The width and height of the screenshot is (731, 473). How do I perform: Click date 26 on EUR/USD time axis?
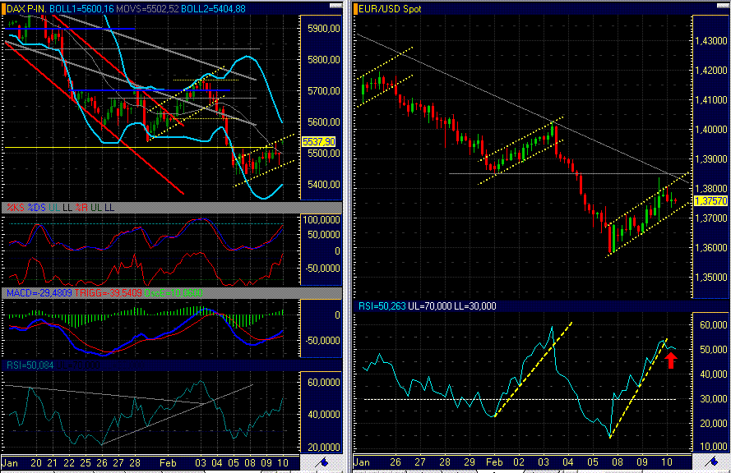tap(396, 462)
